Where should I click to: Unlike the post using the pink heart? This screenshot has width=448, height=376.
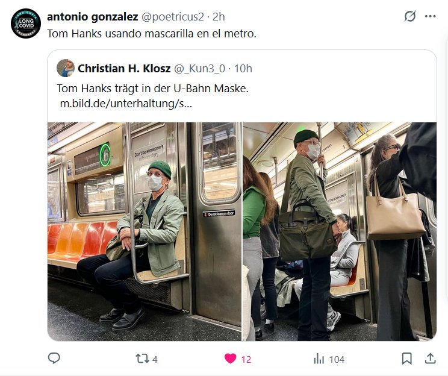point(230,359)
